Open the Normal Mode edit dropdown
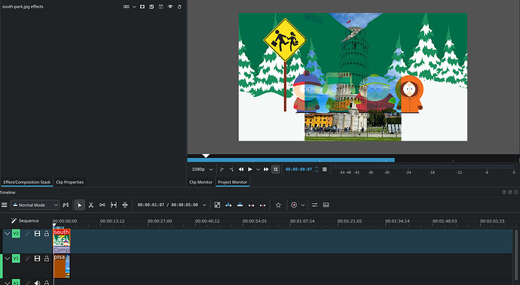 (x=35, y=205)
